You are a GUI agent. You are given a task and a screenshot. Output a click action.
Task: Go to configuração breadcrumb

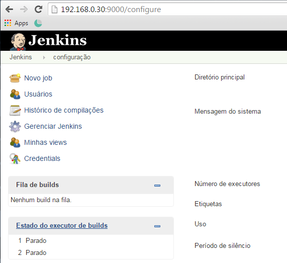click(72, 57)
